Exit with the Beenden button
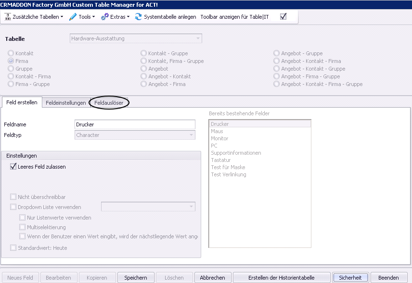This screenshot has height=283, width=412. point(388,278)
